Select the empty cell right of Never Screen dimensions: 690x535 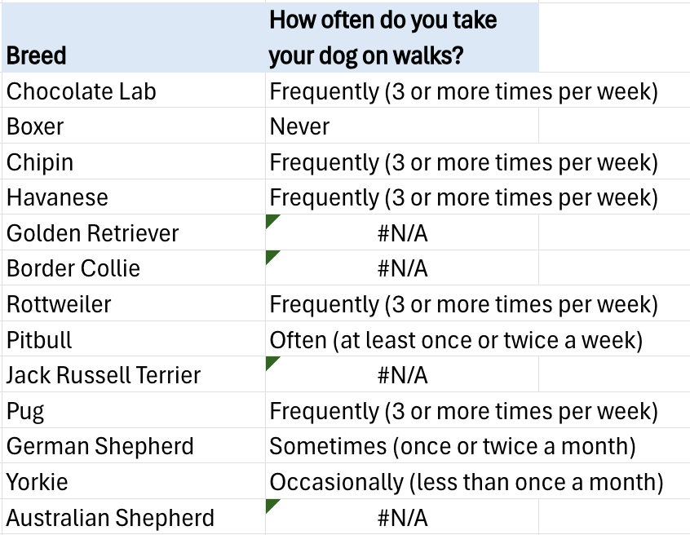point(614,126)
